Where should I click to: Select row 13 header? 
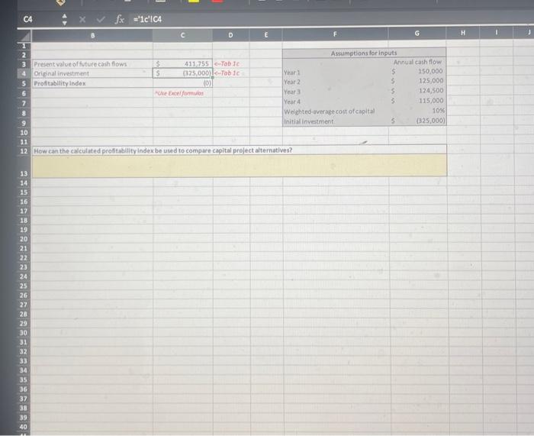[24, 166]
